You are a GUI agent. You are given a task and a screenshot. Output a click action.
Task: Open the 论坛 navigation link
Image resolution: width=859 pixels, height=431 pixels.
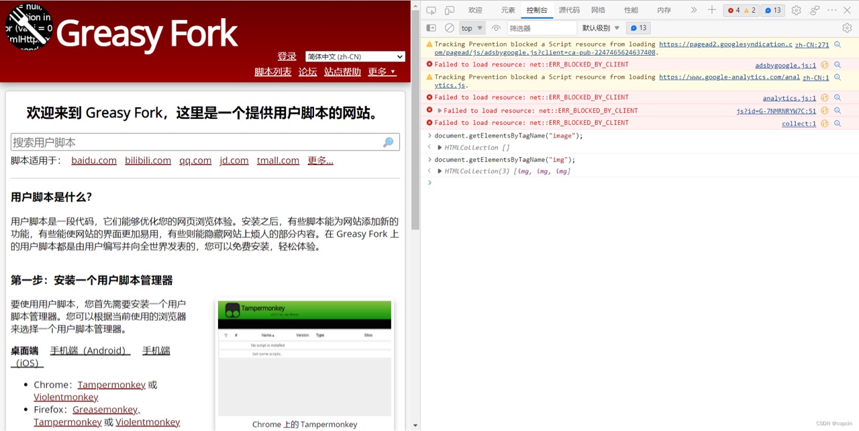[308, 72]
